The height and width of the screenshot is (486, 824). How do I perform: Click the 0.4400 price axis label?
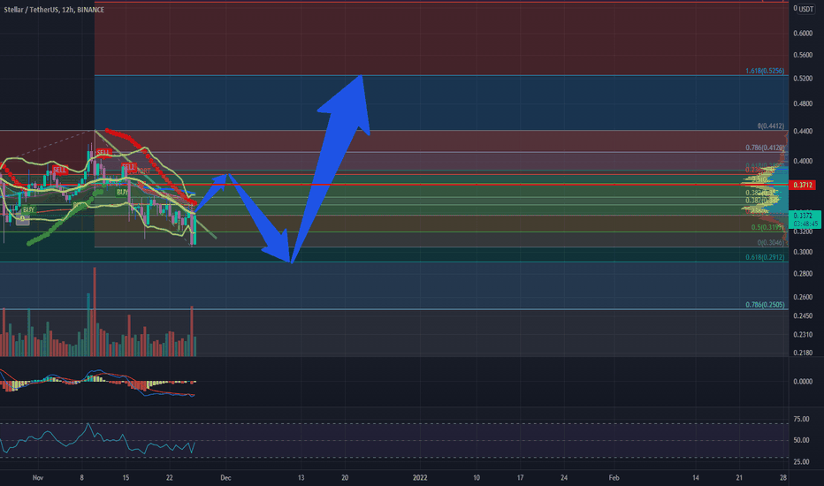coord(803,131)
